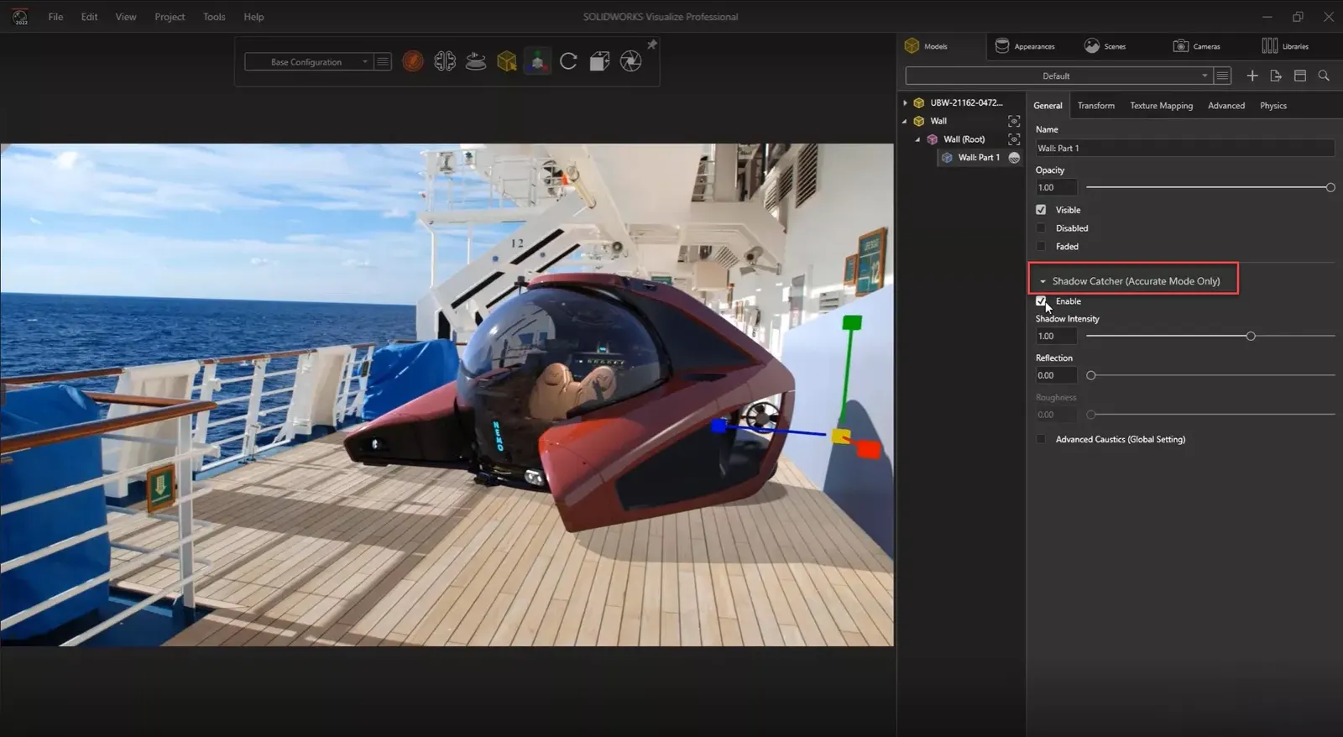
Task: Open the Appearances palette tab
Action: point(1025,46)
